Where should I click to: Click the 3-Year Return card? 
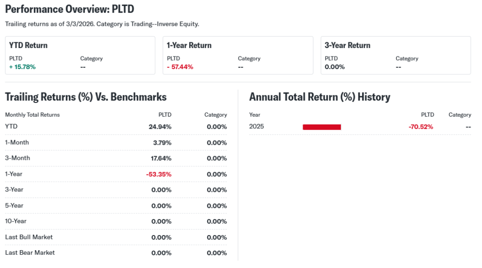(x=395, y=55)
